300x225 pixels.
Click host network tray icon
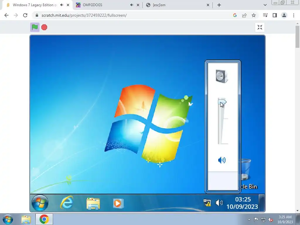pos(263,219)
